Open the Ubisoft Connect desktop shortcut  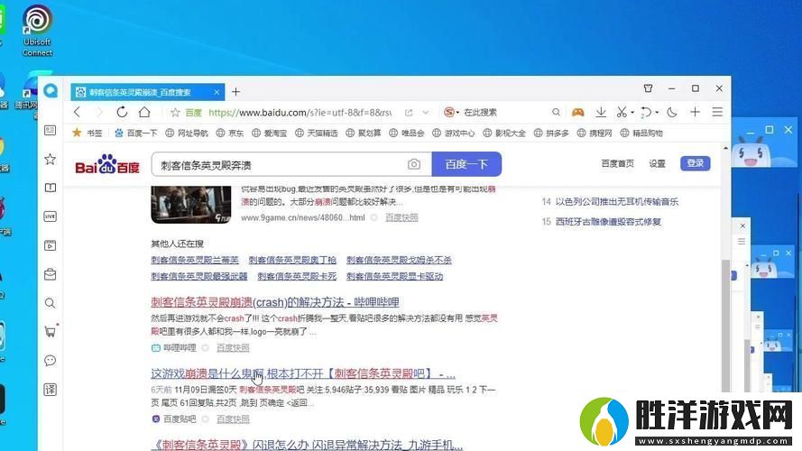pos(37,30)
